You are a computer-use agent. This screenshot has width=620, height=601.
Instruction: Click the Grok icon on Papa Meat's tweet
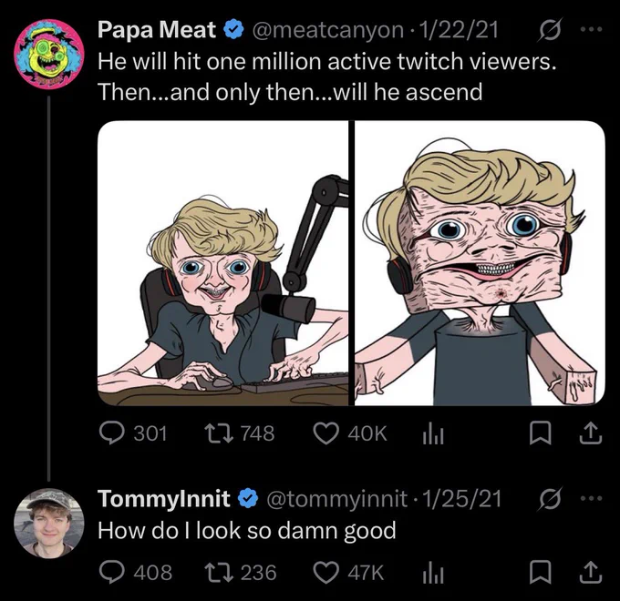click(550, 30)
